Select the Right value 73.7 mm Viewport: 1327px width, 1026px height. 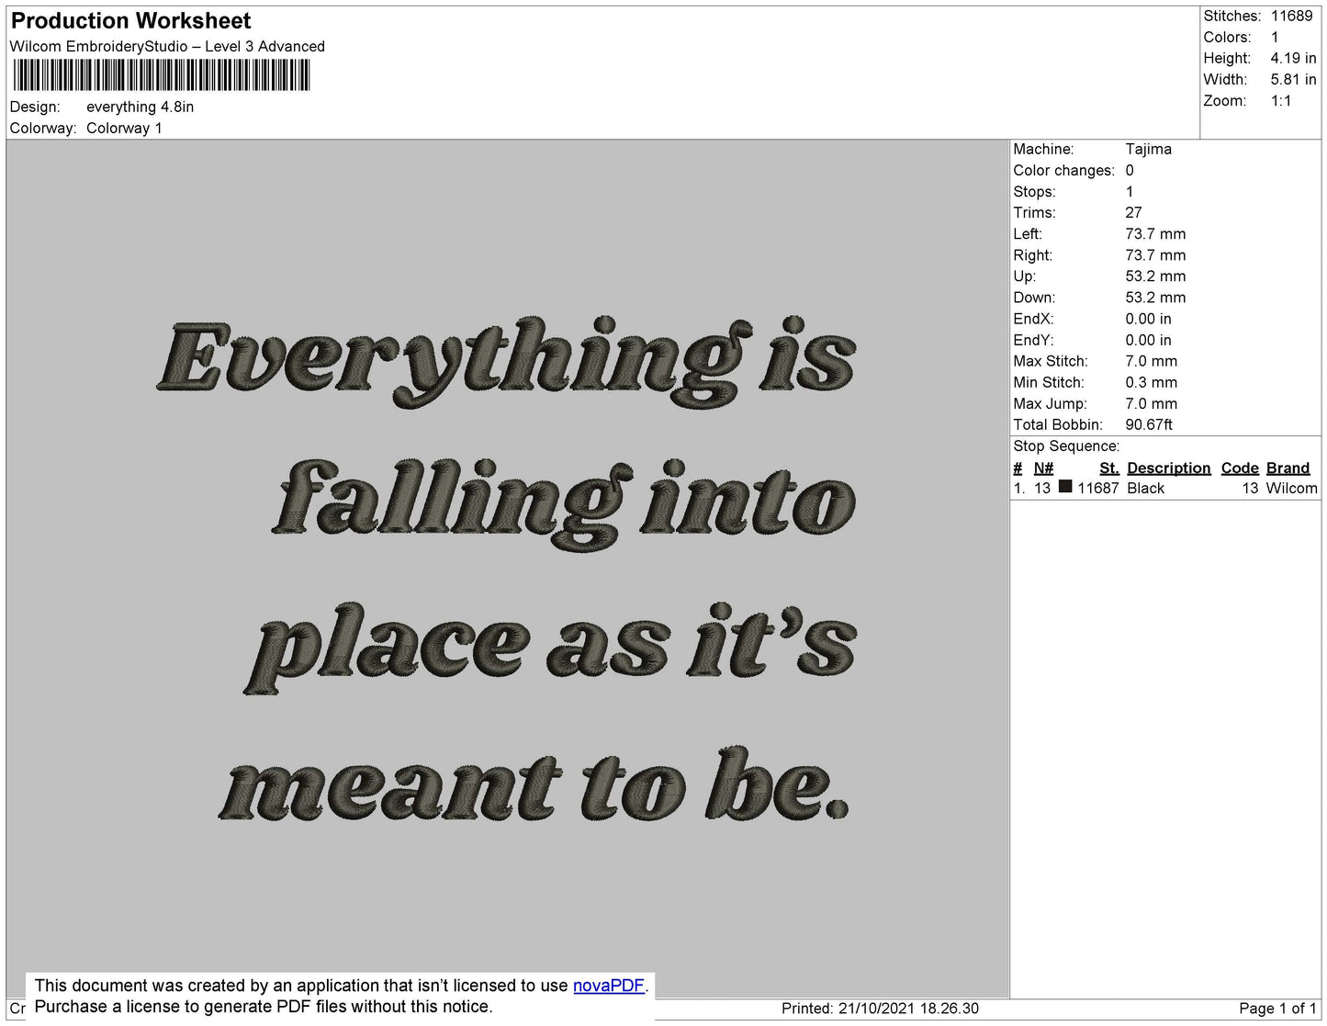pyautogui.click(x=1155, y=255)
